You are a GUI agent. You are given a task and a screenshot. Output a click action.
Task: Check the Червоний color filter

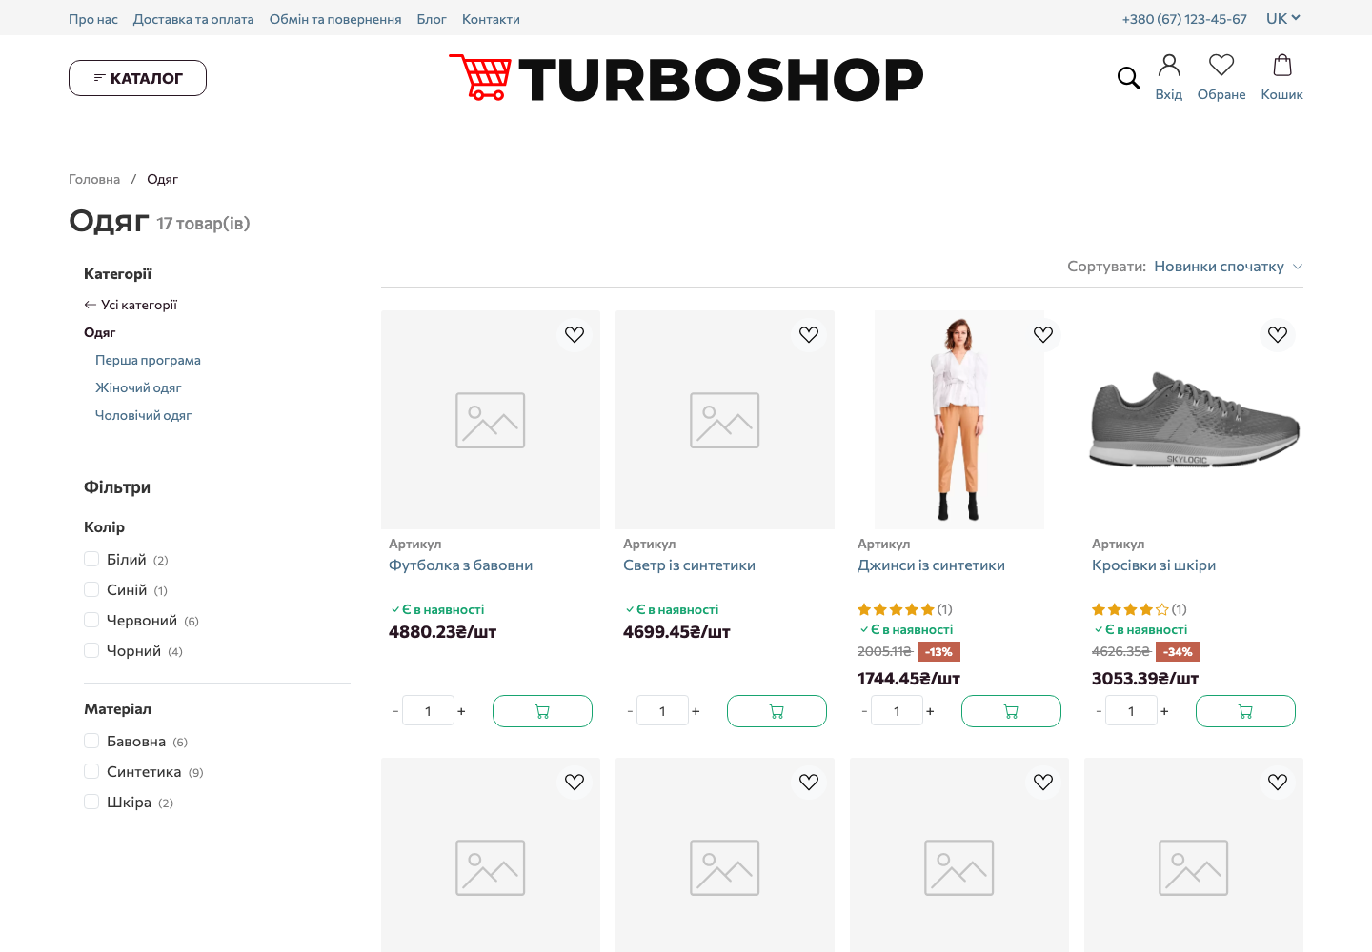pos(91,620)
